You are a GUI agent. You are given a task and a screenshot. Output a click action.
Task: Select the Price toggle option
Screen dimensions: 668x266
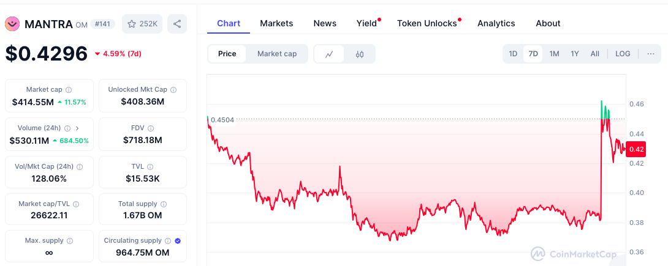click(227, 54)
